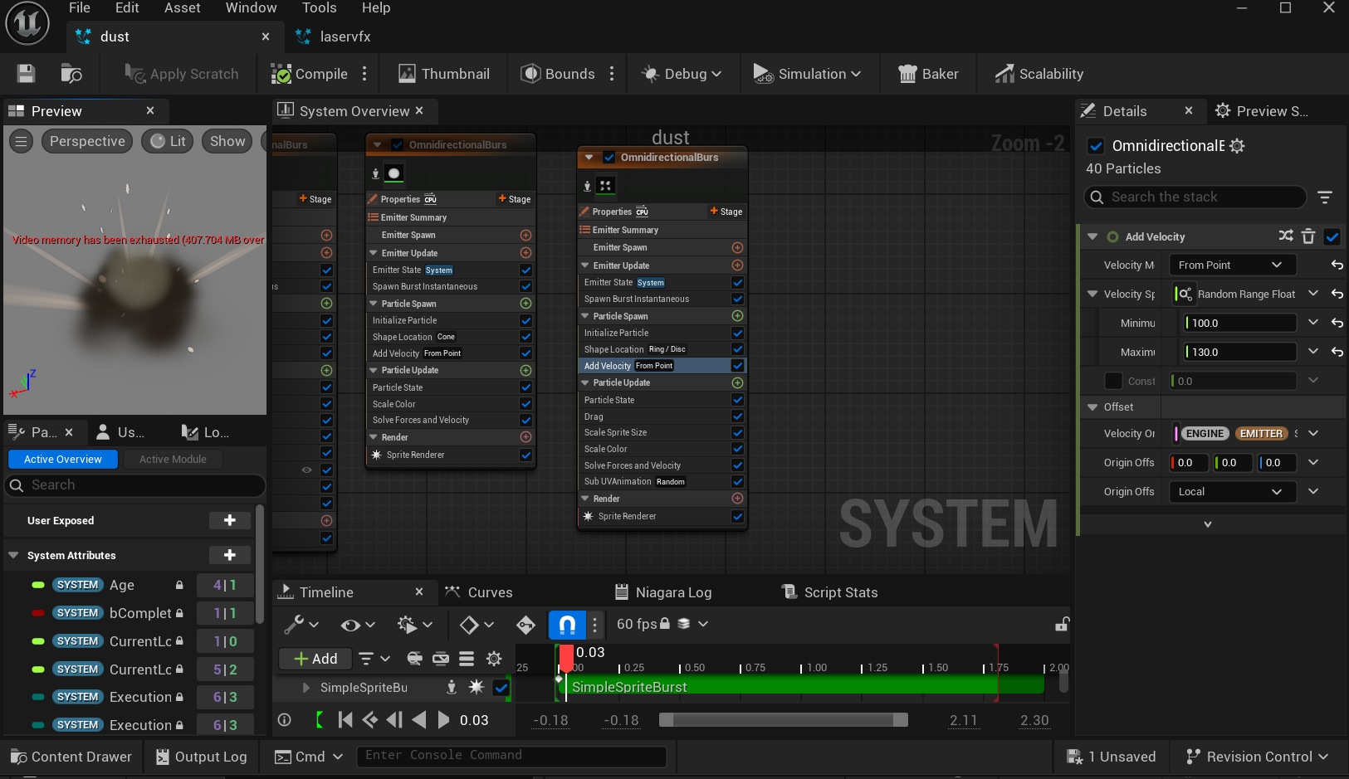The height and width of the screenshot is (779, 1349).
Task: Delete the Add Velocity module trash icon
Action: tap(1308, 236)
